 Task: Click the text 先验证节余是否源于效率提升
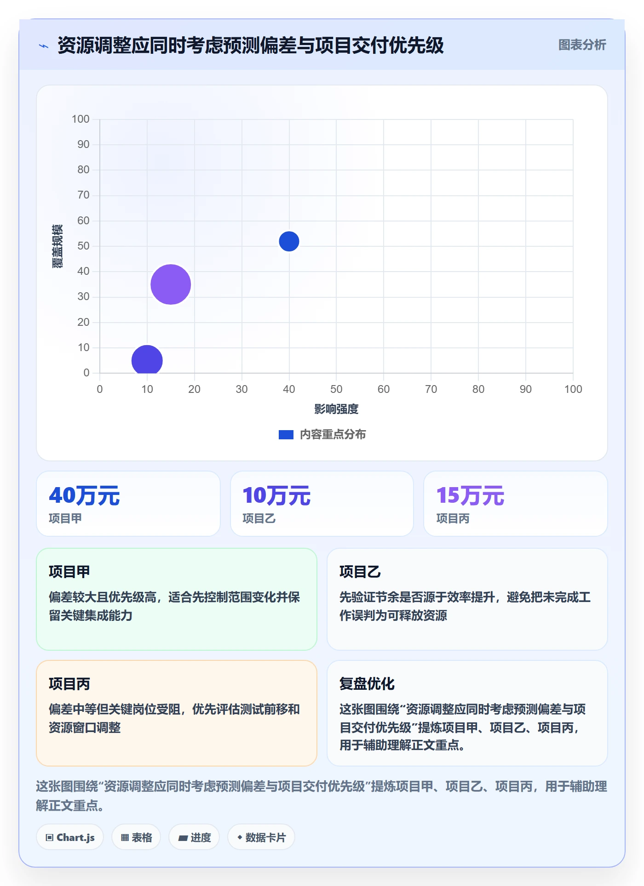tap(417, 597)
